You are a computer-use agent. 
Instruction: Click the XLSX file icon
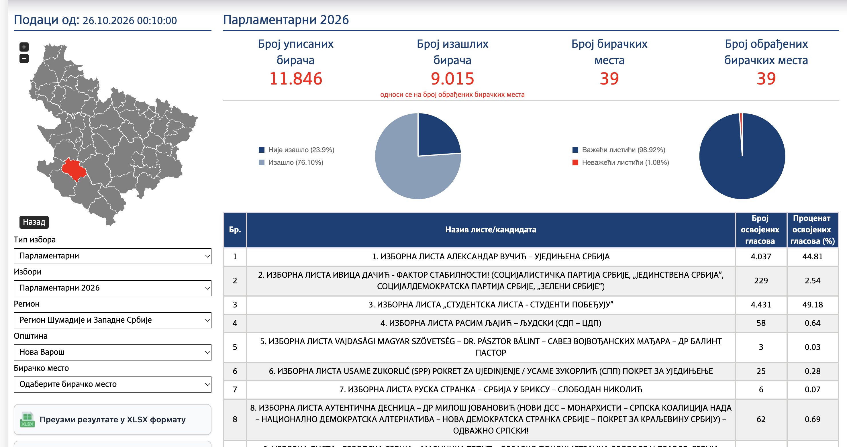click(28, 419)
